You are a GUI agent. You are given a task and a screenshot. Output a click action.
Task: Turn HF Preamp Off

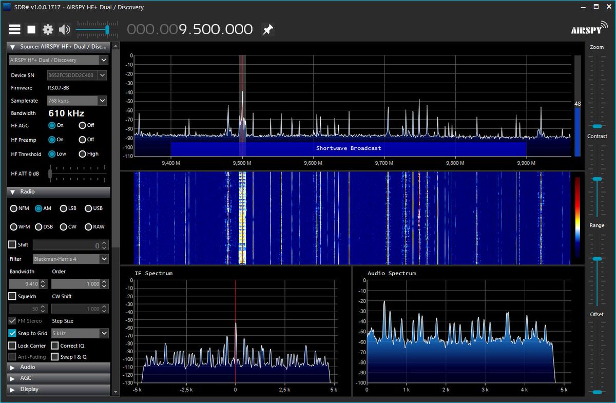point(82,140)
